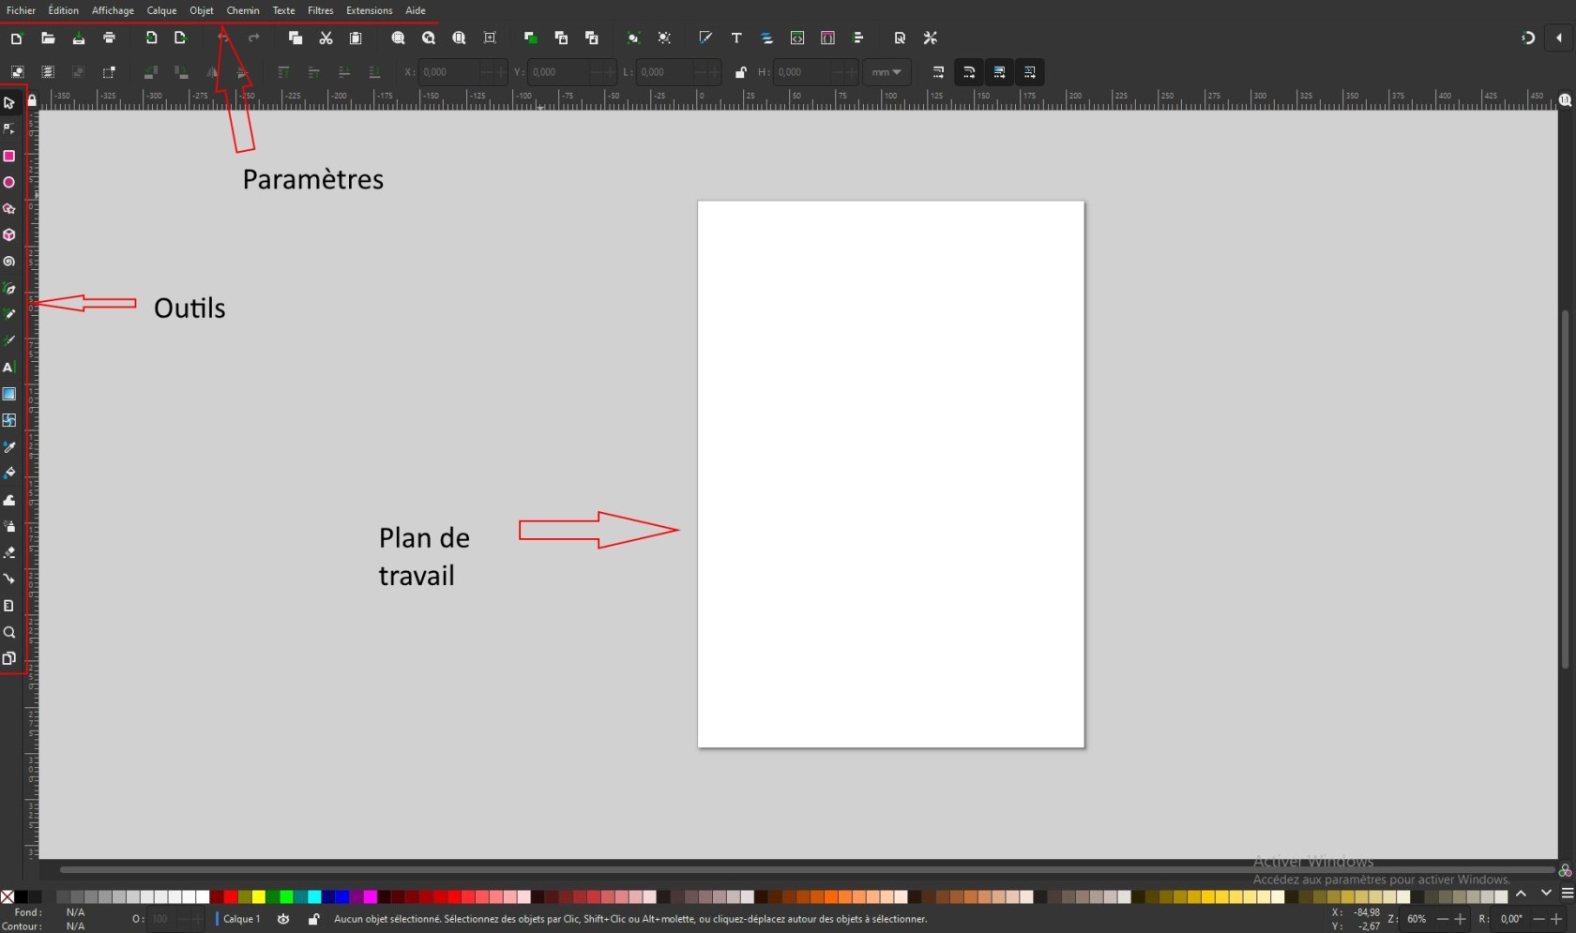The height and width of the screenshot is (933, 1576).
Task: Toggle guides lock at ruler corner
Action: point(32,100)
